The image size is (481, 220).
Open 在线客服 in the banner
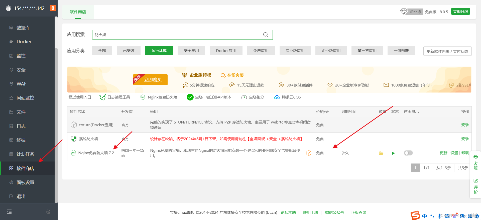pyautogui.click(x=232, y=75)
